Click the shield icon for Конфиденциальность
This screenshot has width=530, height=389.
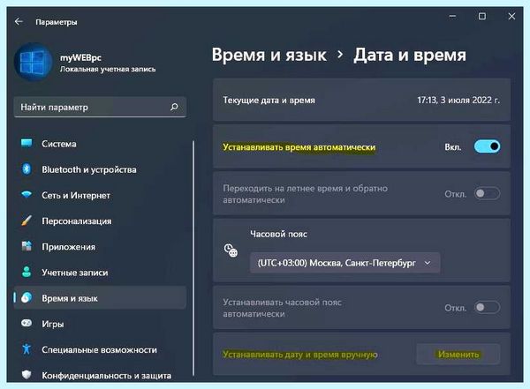coord(26,375)
